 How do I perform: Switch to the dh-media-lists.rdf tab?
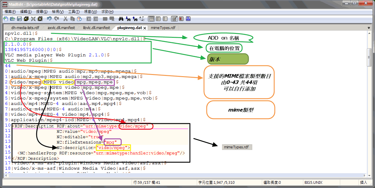25,28
